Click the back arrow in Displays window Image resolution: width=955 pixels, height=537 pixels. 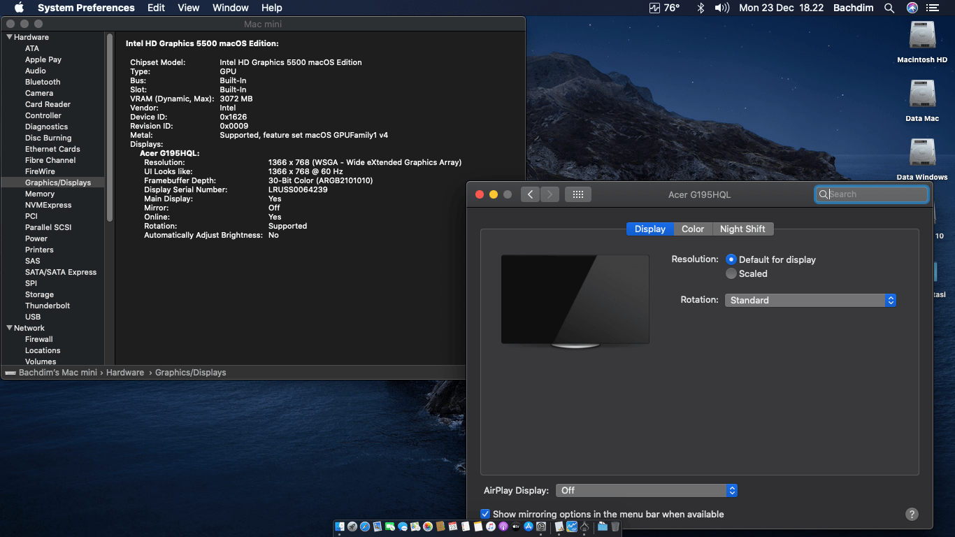pos(530,194)
